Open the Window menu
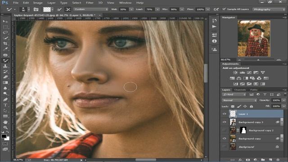Viewport: 288px width, 162px height. [x=125, y=3]
